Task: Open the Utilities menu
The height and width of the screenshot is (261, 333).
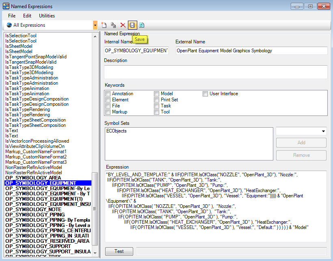Action: click(47, 16)
